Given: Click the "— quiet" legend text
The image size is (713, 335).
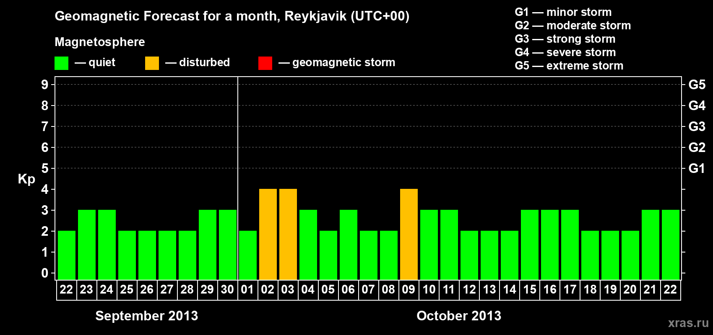Looking at the screenshot, I should 95,63.
